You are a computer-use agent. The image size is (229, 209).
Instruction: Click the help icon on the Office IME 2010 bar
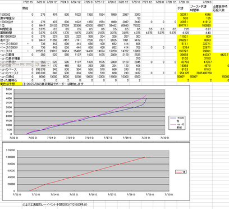click(37, 64)
